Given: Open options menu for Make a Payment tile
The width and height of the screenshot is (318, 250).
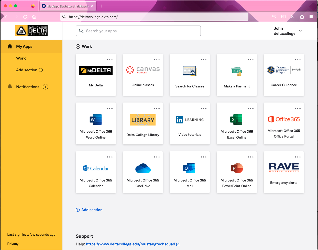Looking at the screenshot, I should pyautogui.click(x=251, y=60).
